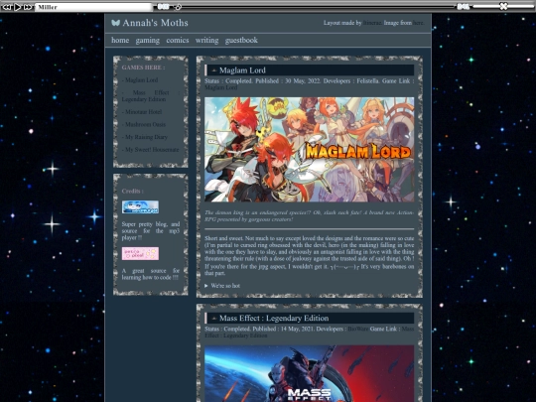Click the 'Annah's Moths' site title
The image size is (536, 402).
(x=155, y=23)
